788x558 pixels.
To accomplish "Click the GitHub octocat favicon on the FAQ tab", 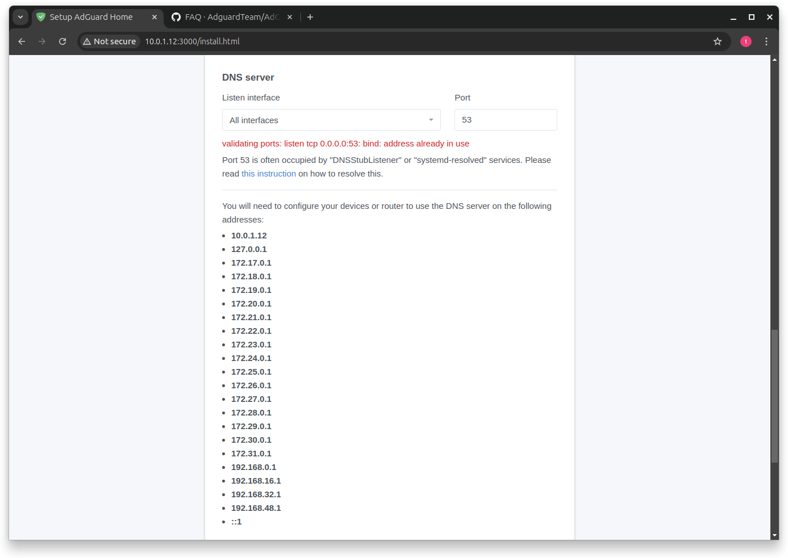I will tap(176, 17).
